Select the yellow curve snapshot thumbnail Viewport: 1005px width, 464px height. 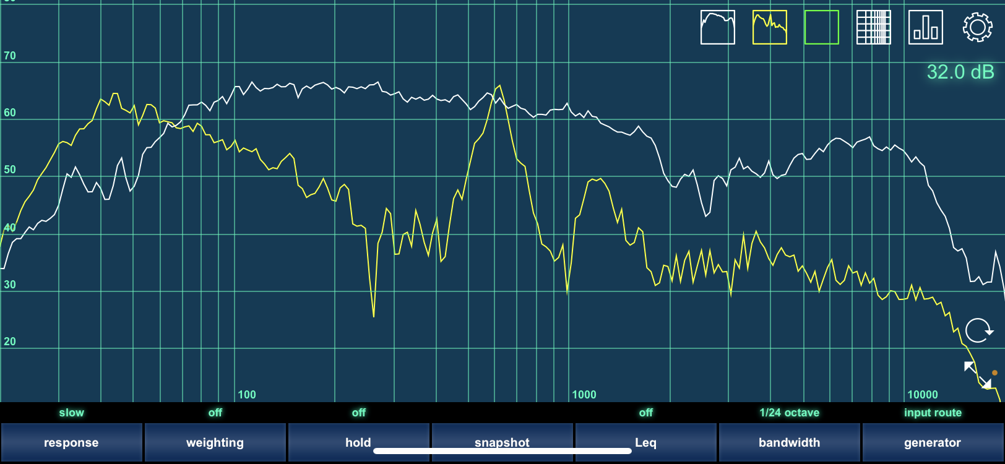pyautogui.click(x=769, y=27)
